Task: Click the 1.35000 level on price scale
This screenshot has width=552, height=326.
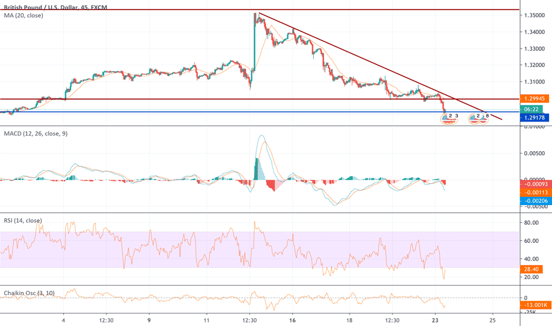Action: (x=534, y=15)
